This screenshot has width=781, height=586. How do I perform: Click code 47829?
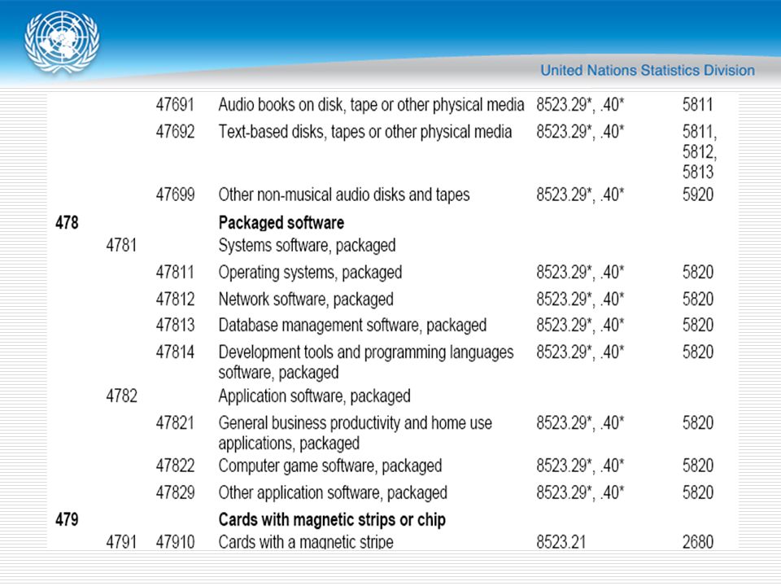click(175, 492)
